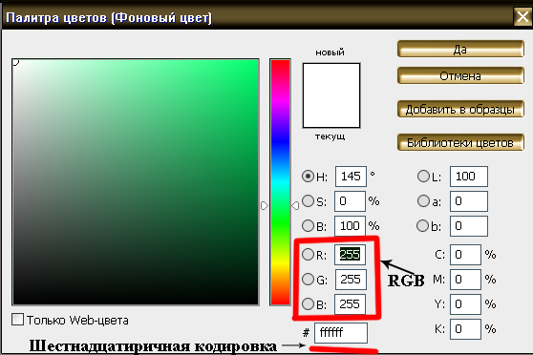The image size is (533, 355).
Task: Open Библиотеки цветов
Action: [x=460, y=142]
